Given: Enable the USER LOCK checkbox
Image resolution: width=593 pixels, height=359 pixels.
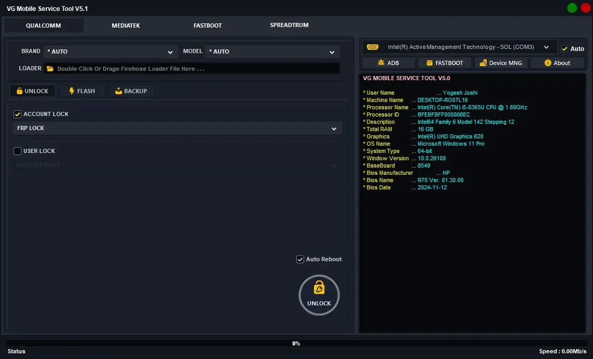Looking at the screenshot, I should (x=17, y=151).
